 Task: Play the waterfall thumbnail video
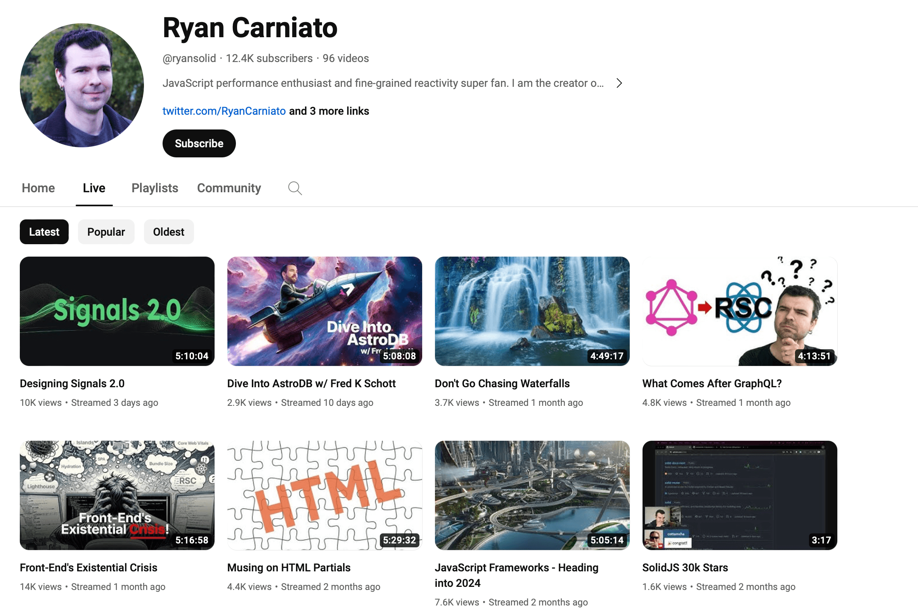[x=532, y=311]
